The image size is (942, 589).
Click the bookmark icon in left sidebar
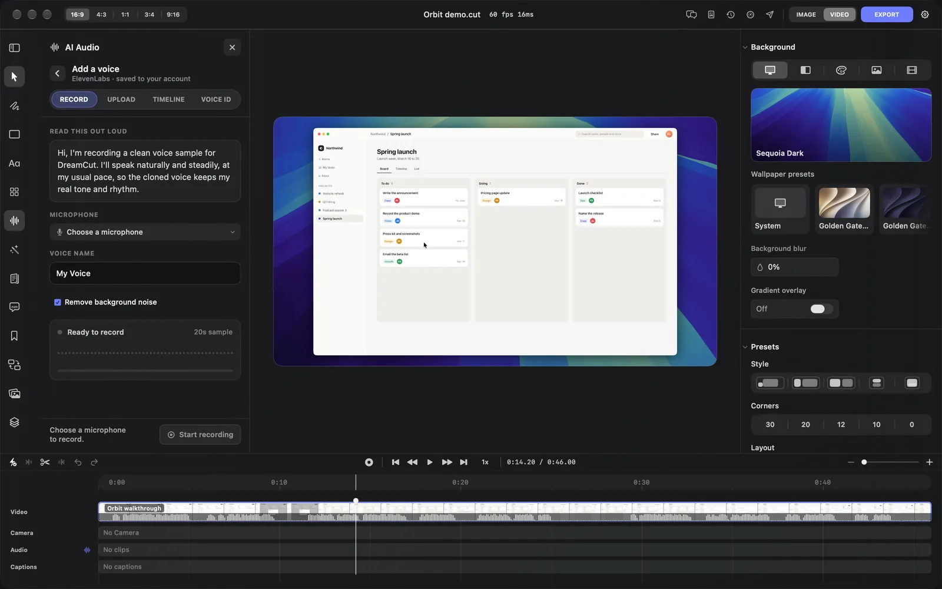pos(14,336)
